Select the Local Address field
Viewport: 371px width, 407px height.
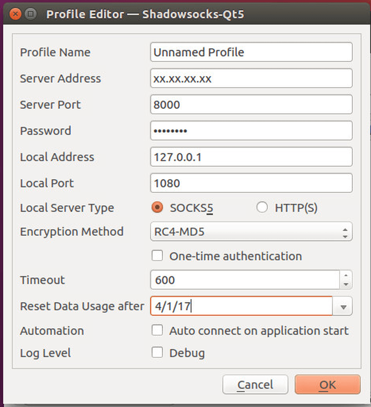point(251,157)
